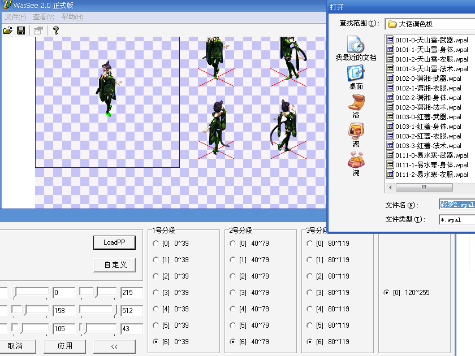Open the 文件类型 *.wpal dropdown
This screenshot has width=475, height=356.
pos(457,220)
